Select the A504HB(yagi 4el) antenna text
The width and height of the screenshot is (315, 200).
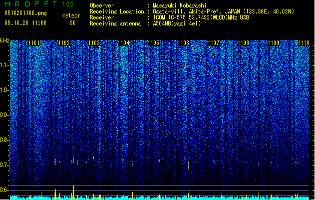tap(177, 23)
